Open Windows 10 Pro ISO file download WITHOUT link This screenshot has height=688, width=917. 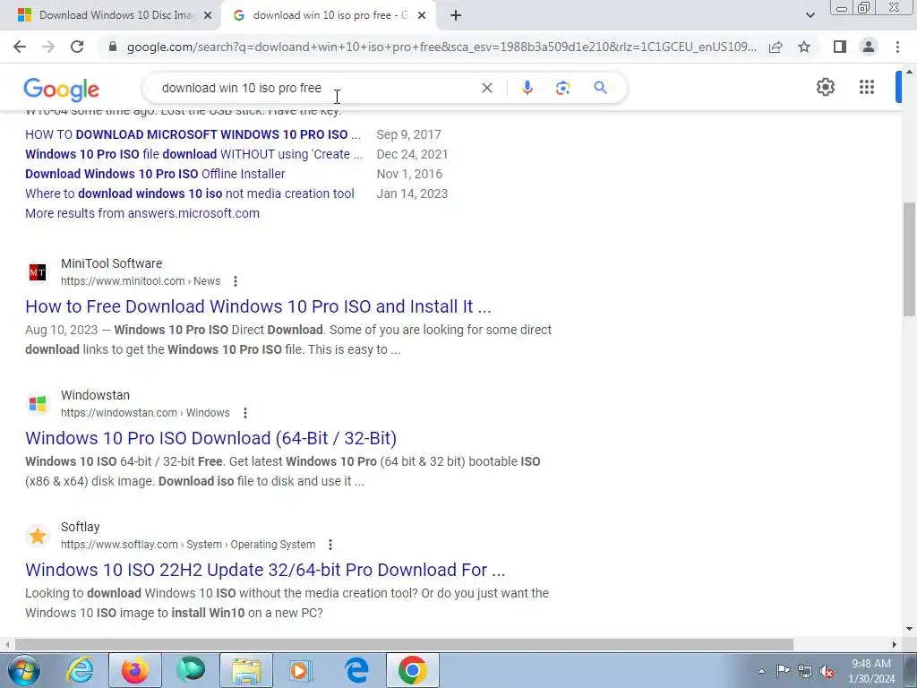coord(194,154)
